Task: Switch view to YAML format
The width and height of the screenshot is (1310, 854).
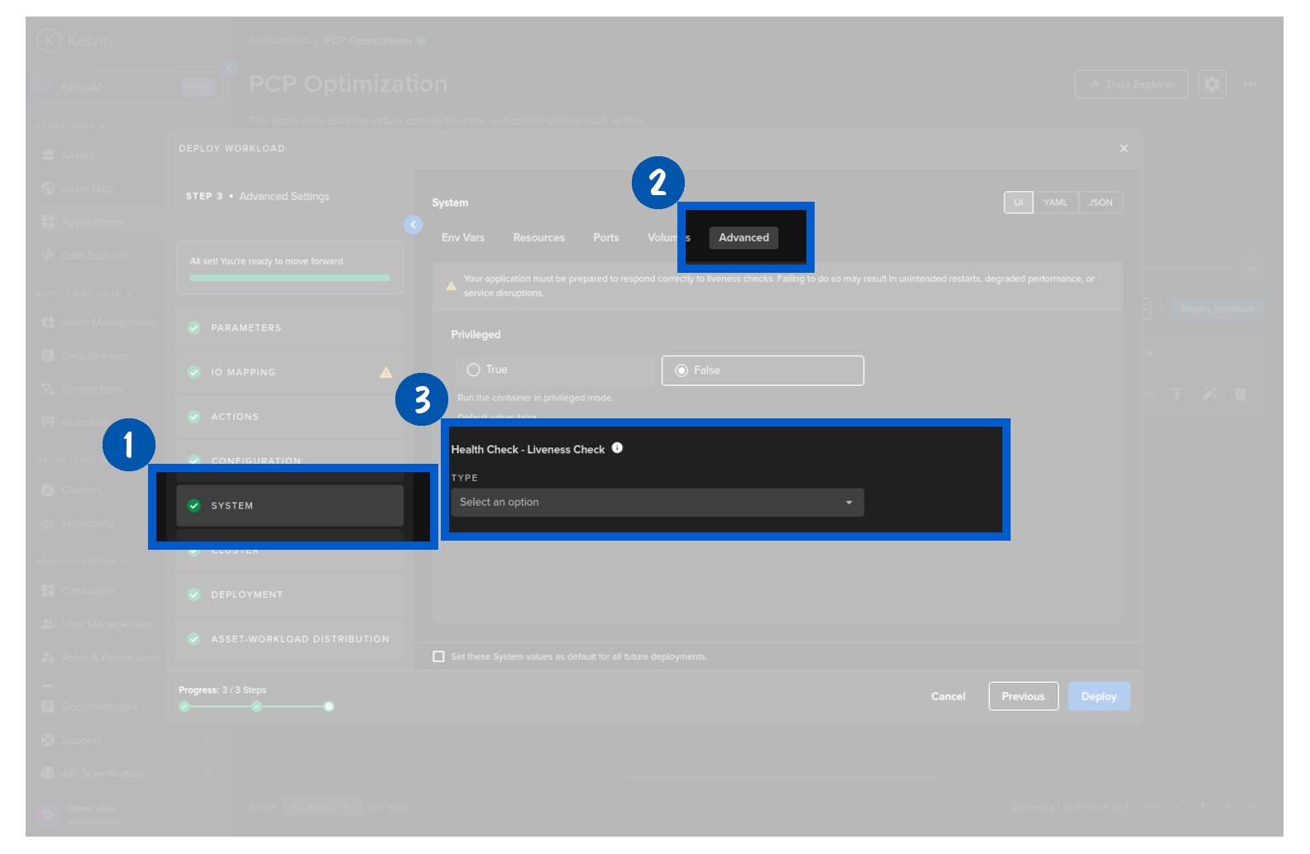Action: click(x=1054, y=203)
